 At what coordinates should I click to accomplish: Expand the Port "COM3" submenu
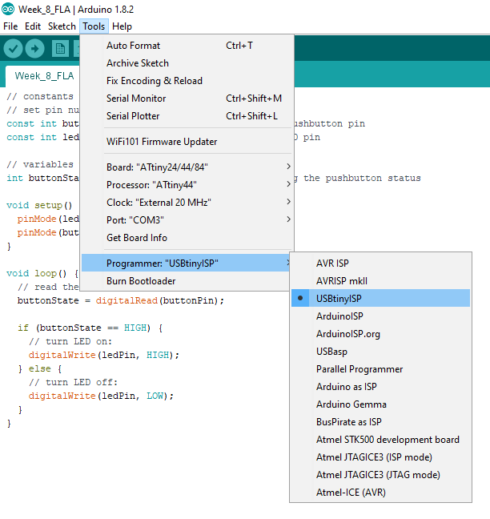click(135, 219)
